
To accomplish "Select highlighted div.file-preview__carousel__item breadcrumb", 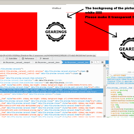I will tap(77, 62).
